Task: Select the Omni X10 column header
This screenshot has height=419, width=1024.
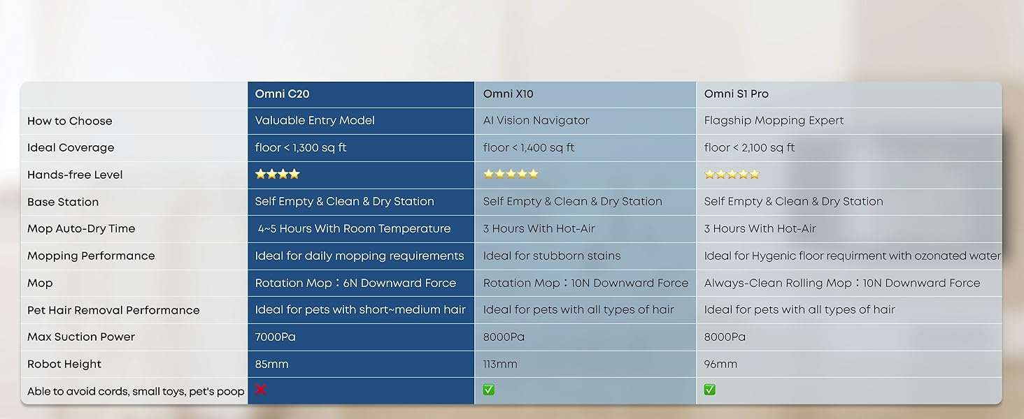Action: 508,94
